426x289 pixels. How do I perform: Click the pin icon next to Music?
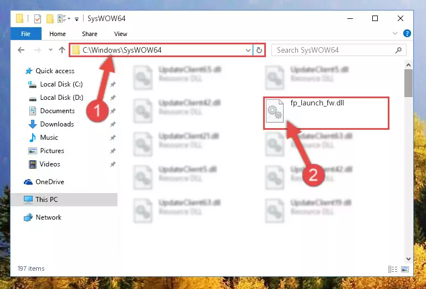[113, 138]
